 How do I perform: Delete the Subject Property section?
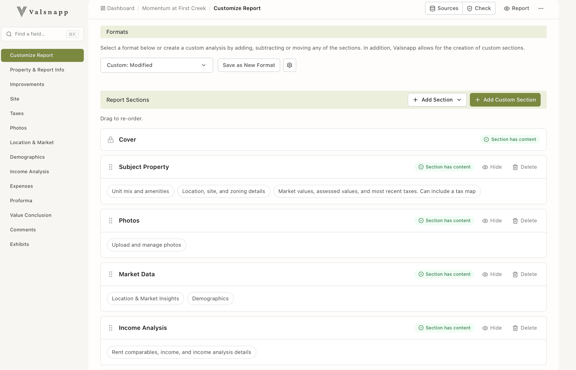click(525, 167)
